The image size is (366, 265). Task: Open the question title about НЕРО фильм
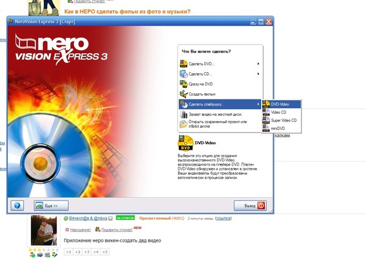coord(127,11)
